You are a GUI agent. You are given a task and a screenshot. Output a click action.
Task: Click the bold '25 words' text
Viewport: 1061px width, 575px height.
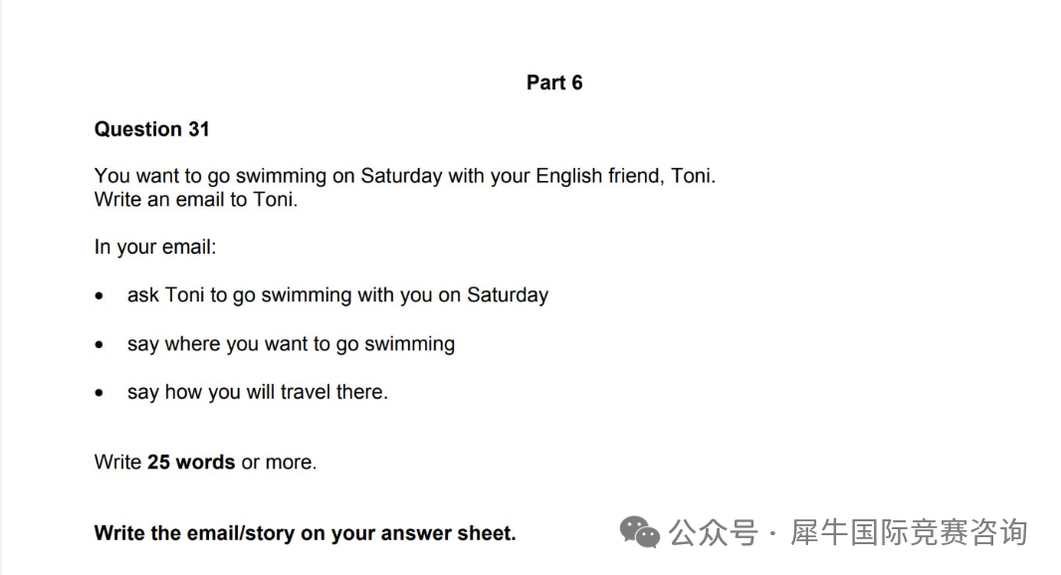pos(191,462)
